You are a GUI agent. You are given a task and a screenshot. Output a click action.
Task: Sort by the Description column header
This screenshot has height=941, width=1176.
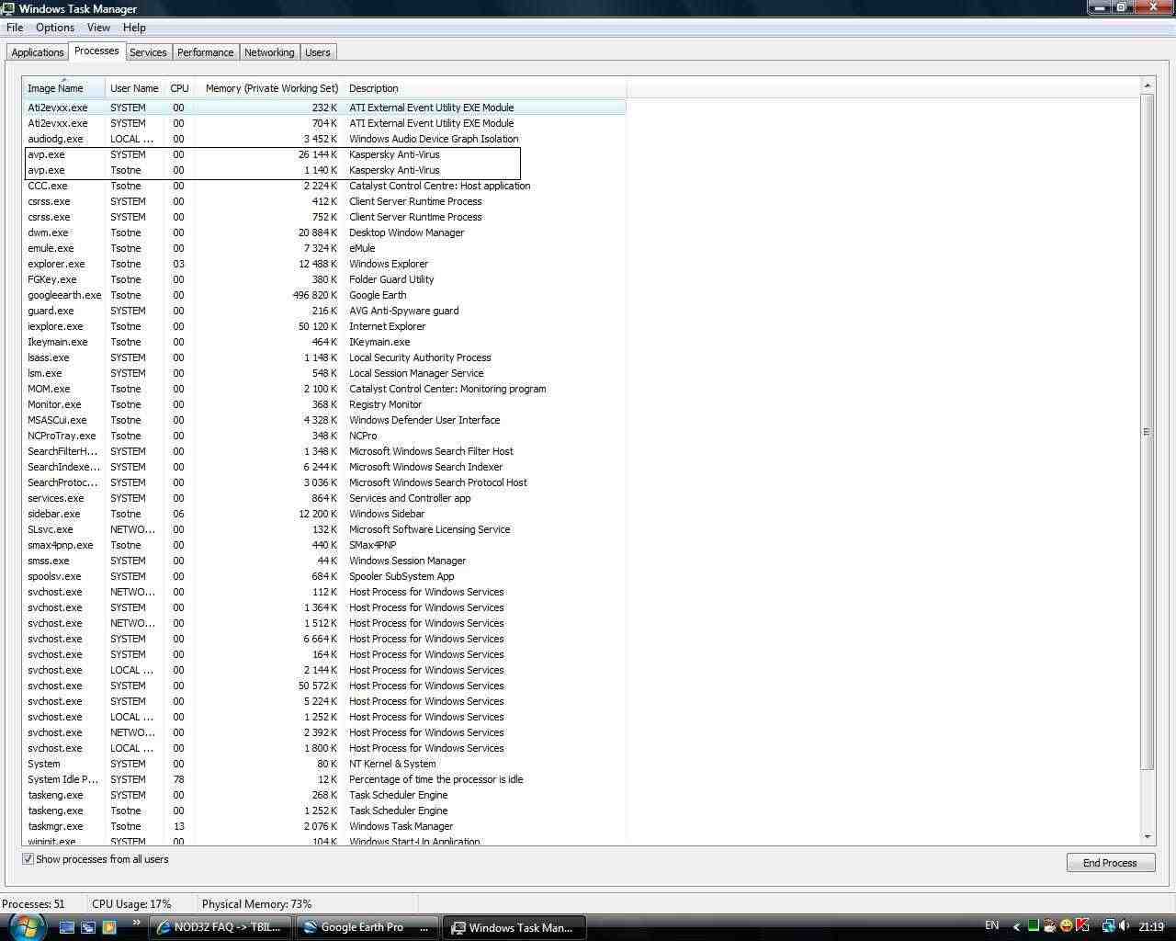tap(484, 88)
